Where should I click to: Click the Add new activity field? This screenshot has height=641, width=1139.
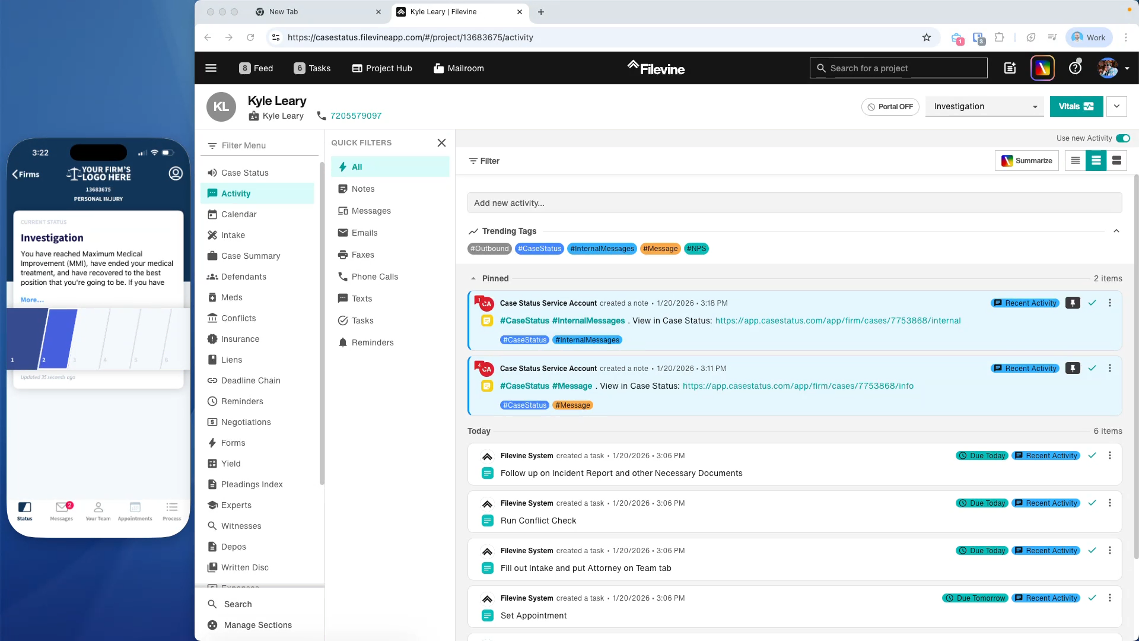click(x=794, y=203)
